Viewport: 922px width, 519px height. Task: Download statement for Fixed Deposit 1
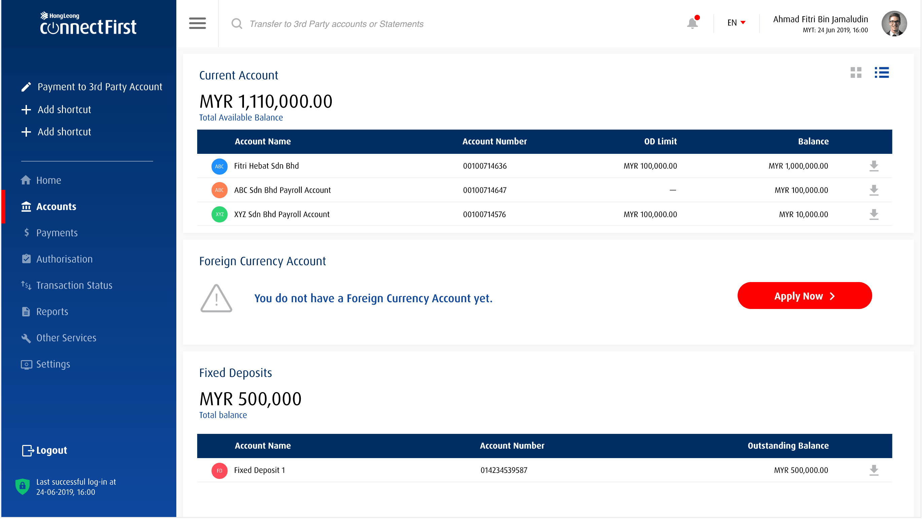tap(874, 470)
